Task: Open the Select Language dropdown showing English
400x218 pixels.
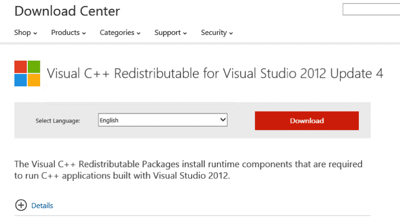Action: pyautogui.click(x=163, y=120)
